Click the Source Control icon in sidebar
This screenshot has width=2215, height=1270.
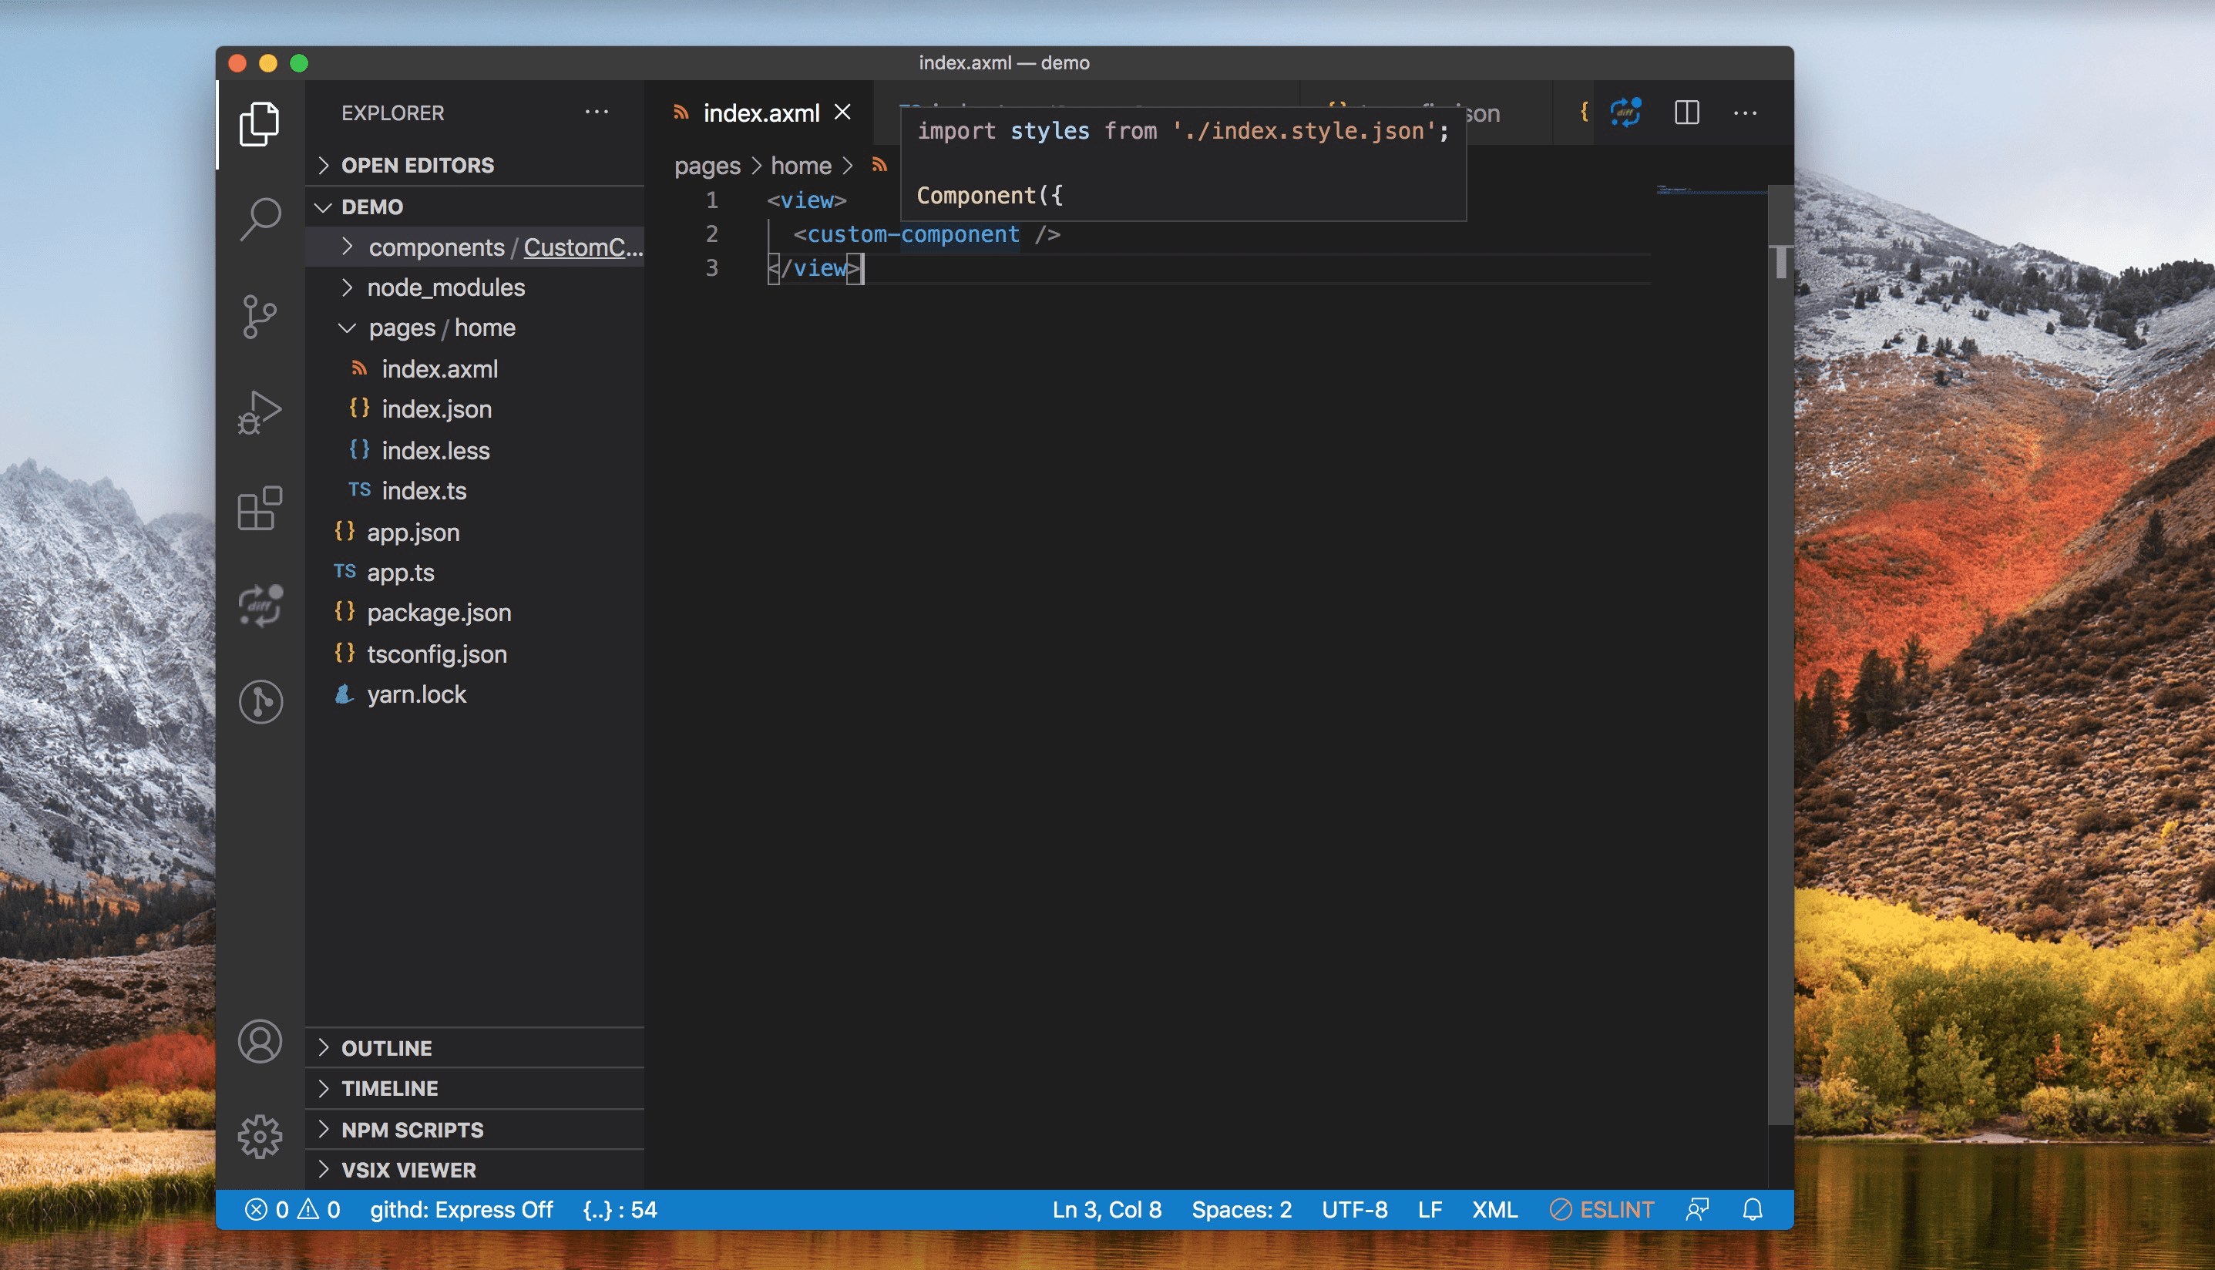click(x=259, y=315)
